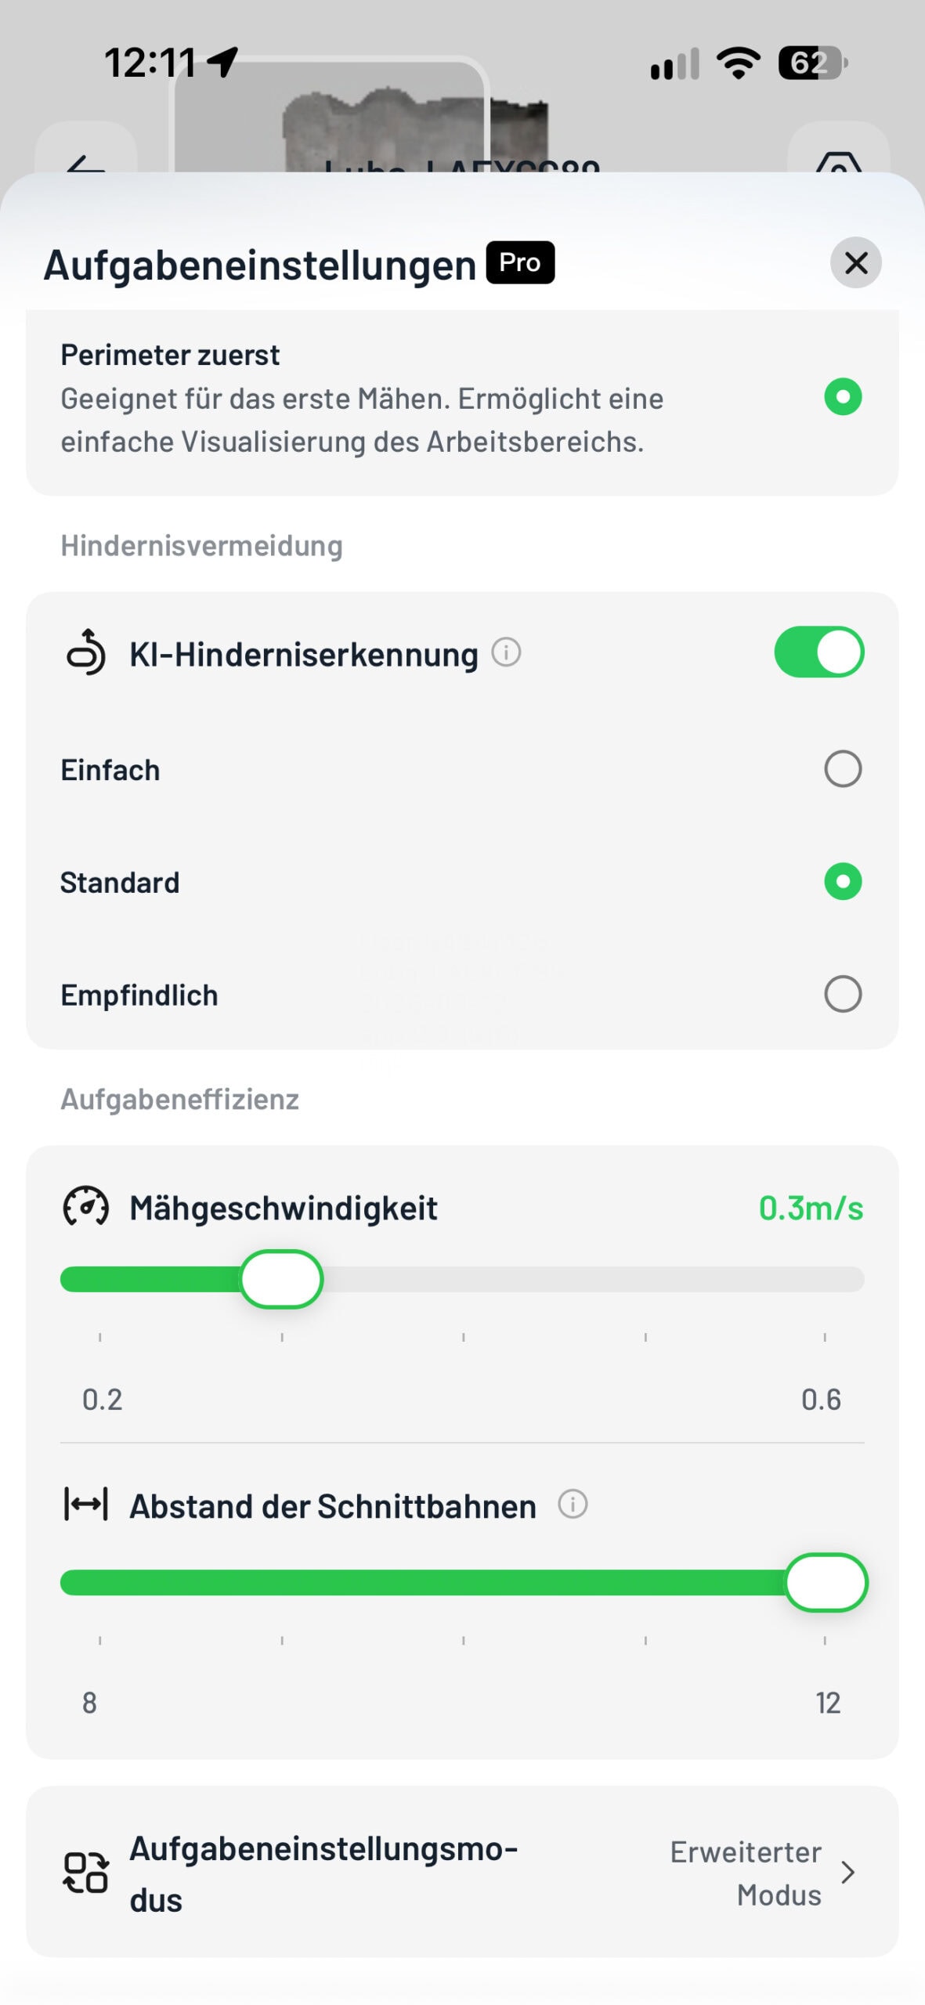
Task: Select the Empfindlich radio option
Action: pyautogui.click(x=843, y=995)
